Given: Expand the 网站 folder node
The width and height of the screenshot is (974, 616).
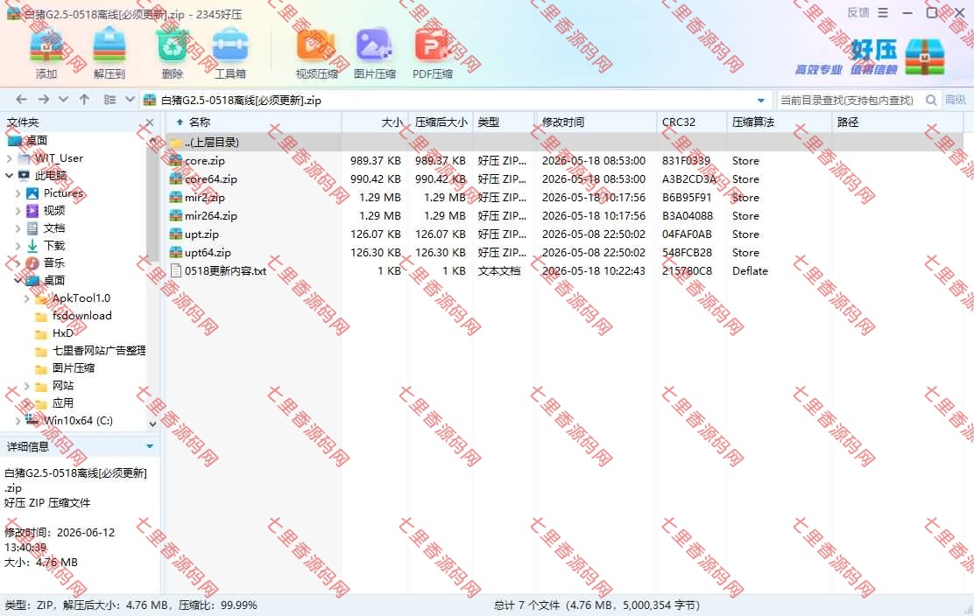Looking at the screenshot, I should (26, 386).
